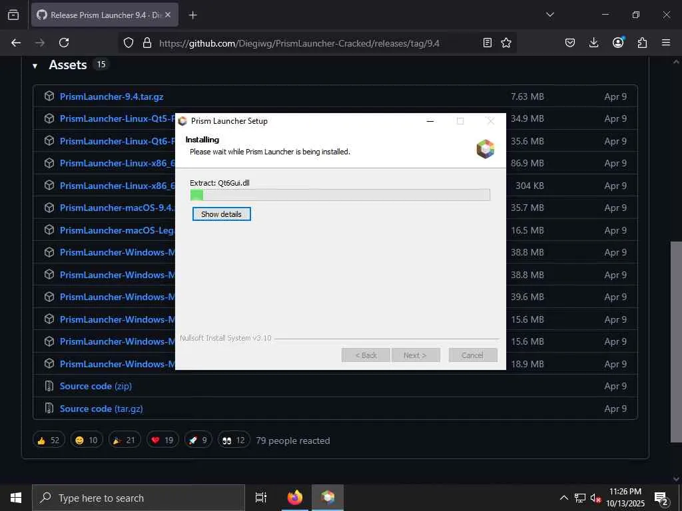Click the Firefox taskbar icon
Screen dimensions: 682x511
[294, 498]
